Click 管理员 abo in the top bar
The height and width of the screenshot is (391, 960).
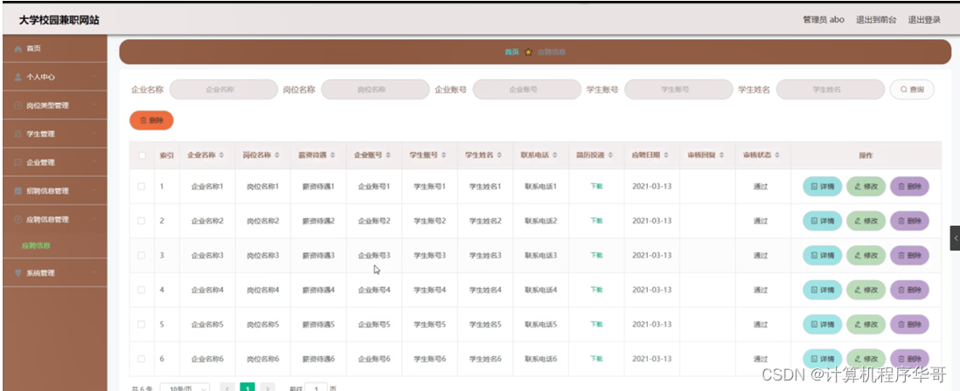click(824, 19)
